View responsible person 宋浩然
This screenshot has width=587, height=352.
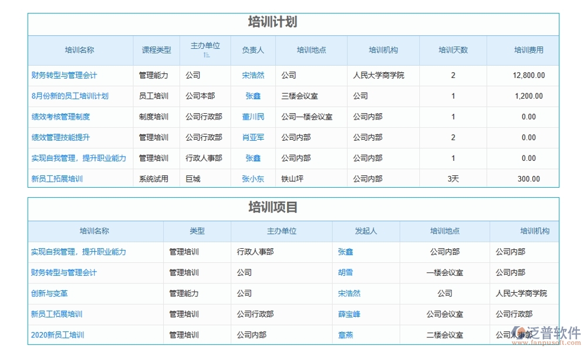coord(252,75)
